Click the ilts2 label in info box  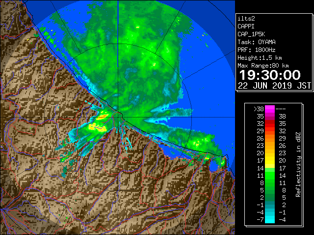click(x=246, y=19)
